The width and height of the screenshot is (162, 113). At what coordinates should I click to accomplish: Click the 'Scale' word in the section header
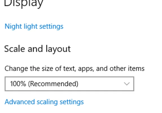(15, 49)
